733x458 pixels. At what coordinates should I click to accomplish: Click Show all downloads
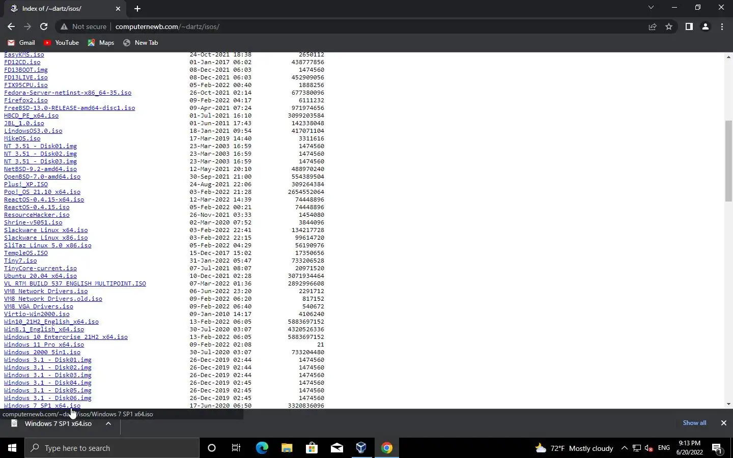[x=694, y=423]
